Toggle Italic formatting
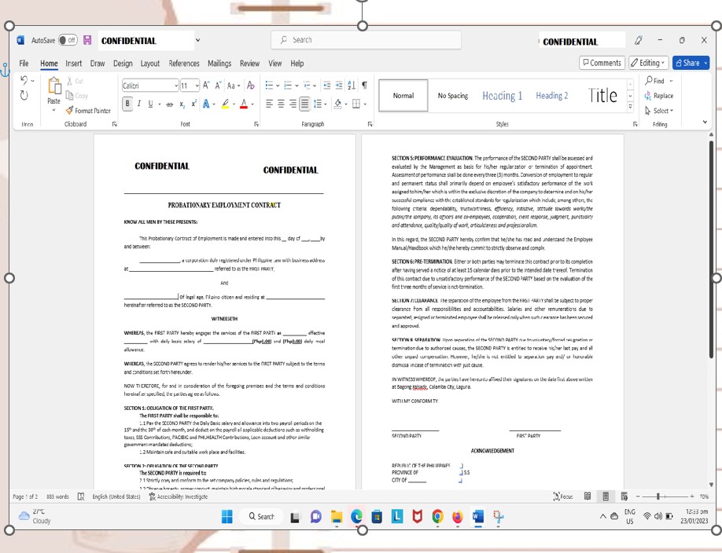This screenshot has height=553, width=722. 139,104
